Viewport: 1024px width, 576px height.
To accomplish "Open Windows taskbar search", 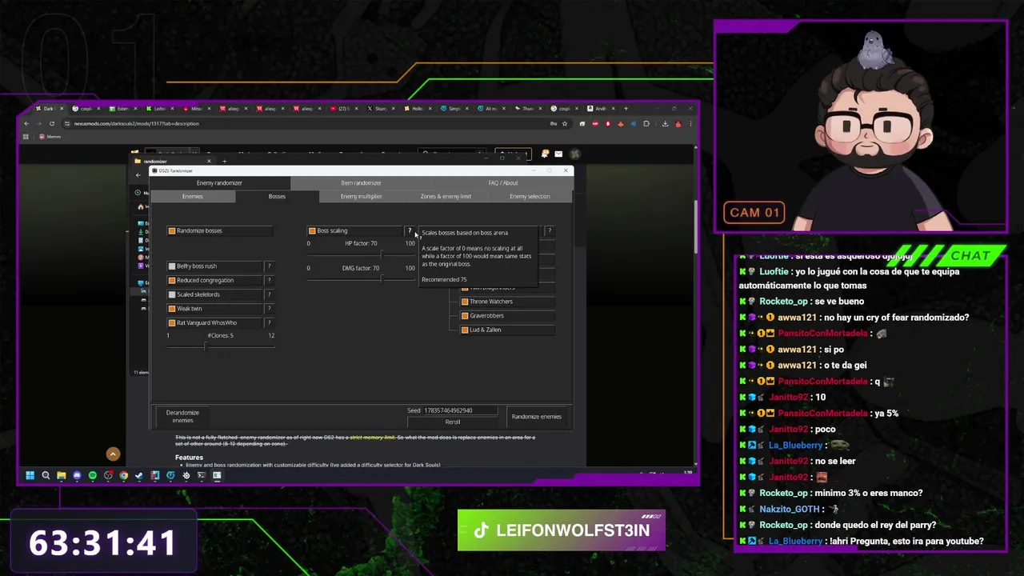I will tap(46, 475).
